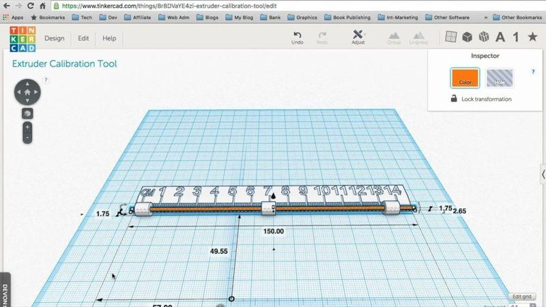Open the Apps bookmark shortcut
Screen dimensions: 546x307
13,17
